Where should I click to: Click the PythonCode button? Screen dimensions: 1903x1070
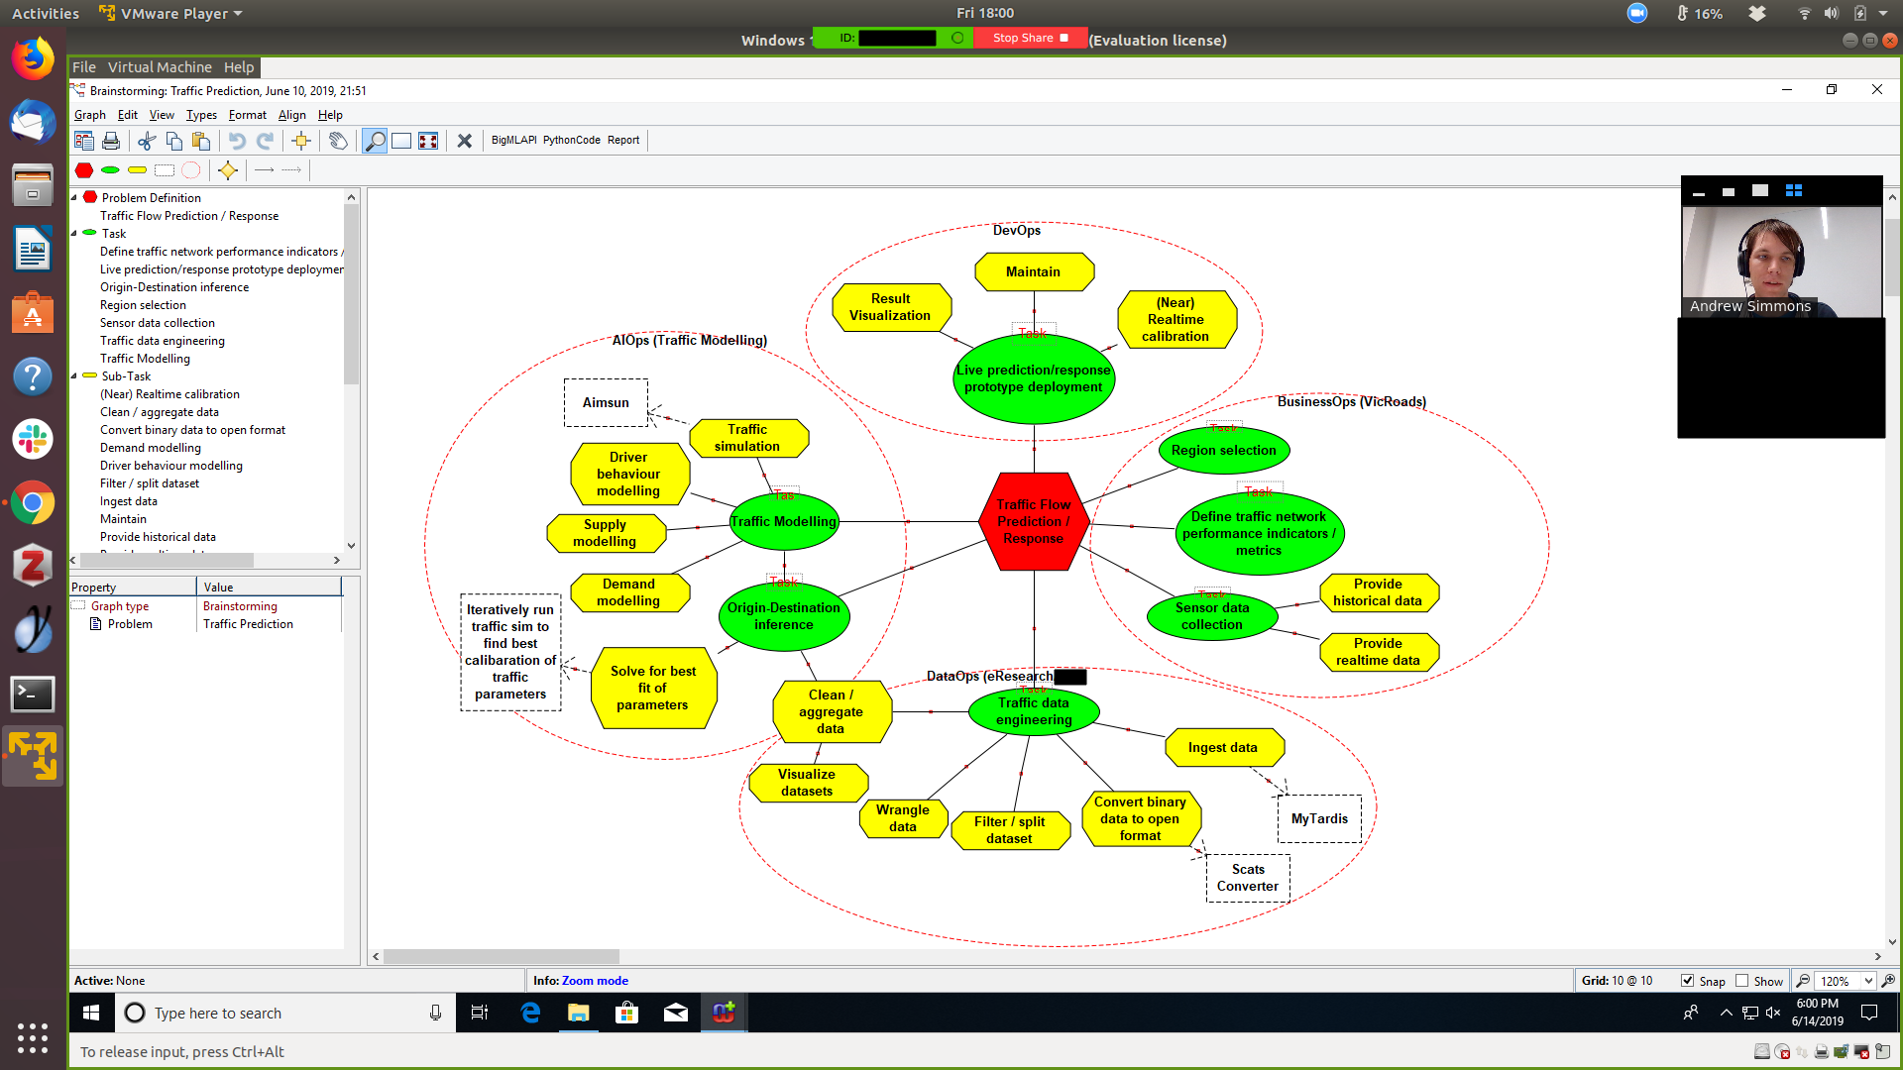571,141
